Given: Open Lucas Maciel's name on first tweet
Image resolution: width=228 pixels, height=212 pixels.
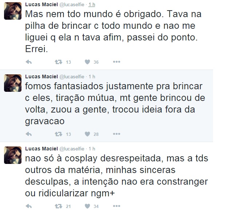Looking at the screenshot, I should pyautogui.click(x=42, y=4).
